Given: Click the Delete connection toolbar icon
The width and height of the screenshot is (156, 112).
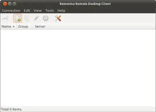Looking at the screenshot, I should [x=46, y=18].
